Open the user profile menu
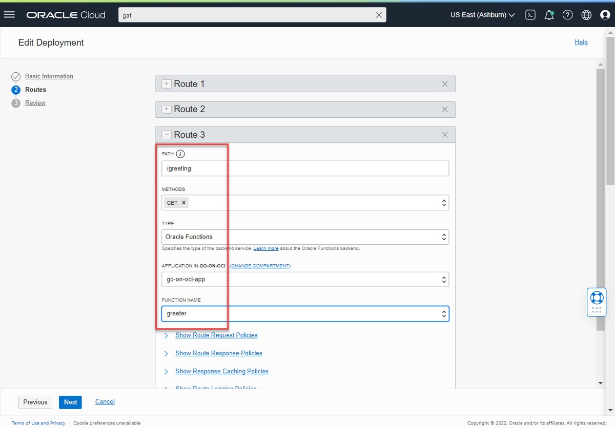Screen dimensions: 615x428 [605, 15]
